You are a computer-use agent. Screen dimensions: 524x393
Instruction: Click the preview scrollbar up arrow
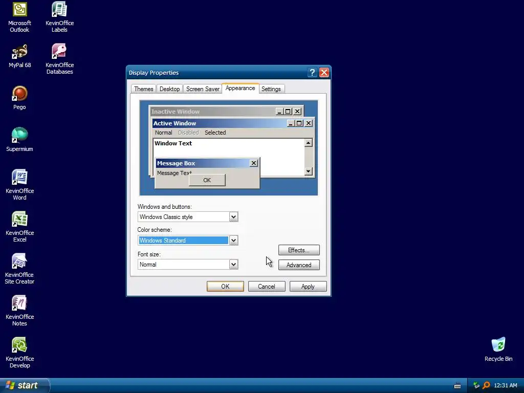308,143
